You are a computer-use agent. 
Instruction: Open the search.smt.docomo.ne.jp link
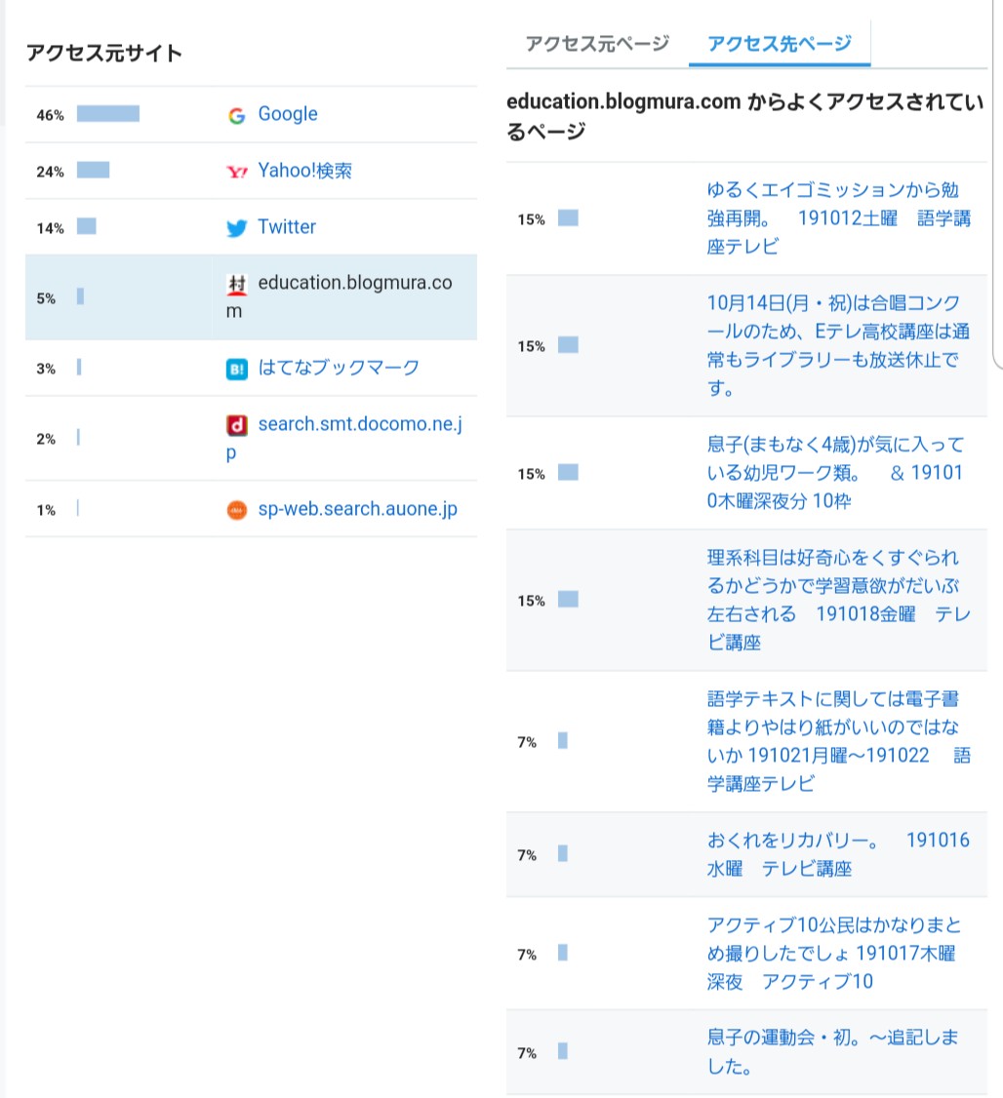360,424
